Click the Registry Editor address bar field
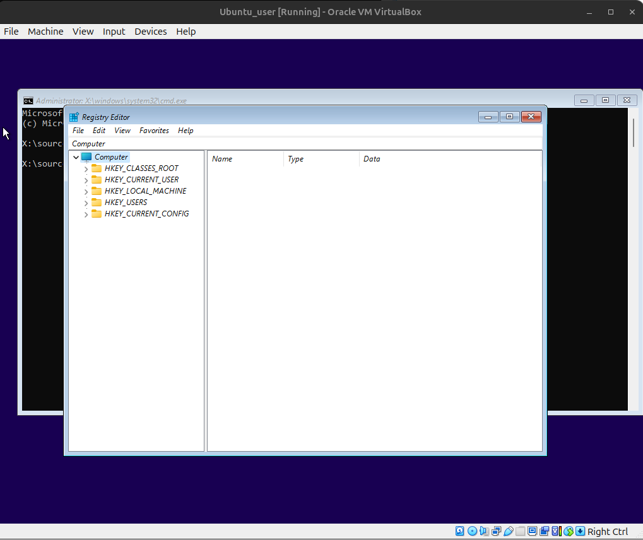This screenshot has width=643, height=540. 305,143
